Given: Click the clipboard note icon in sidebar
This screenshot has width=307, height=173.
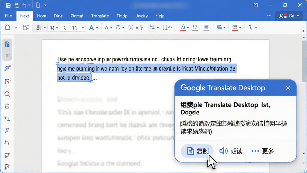Looking at the screenshot, I should [x=7, y=106].
